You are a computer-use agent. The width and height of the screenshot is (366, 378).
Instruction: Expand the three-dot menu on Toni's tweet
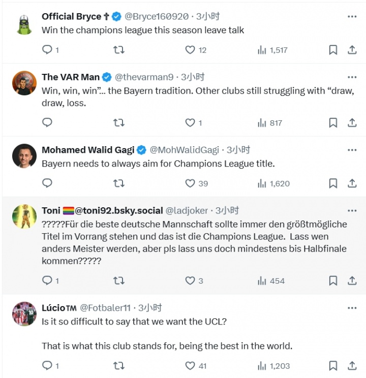(x=352, y=211)
